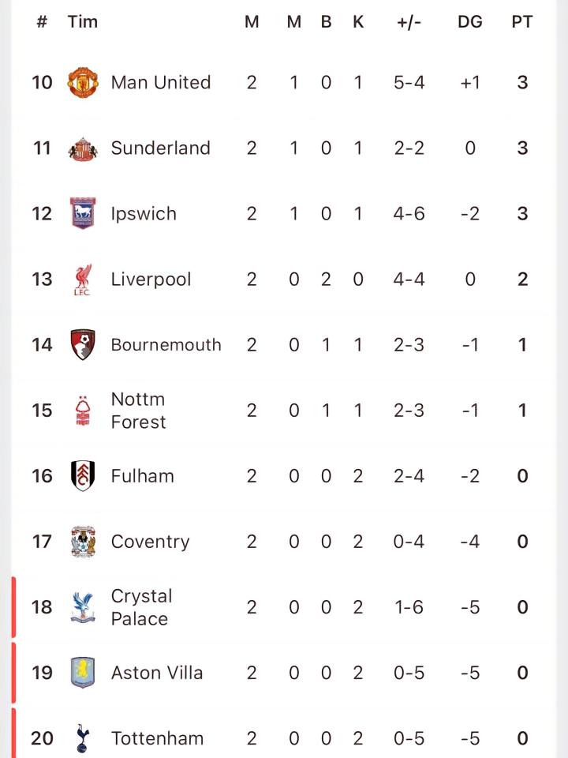Open the Liverpool team name link

(151, 280)
